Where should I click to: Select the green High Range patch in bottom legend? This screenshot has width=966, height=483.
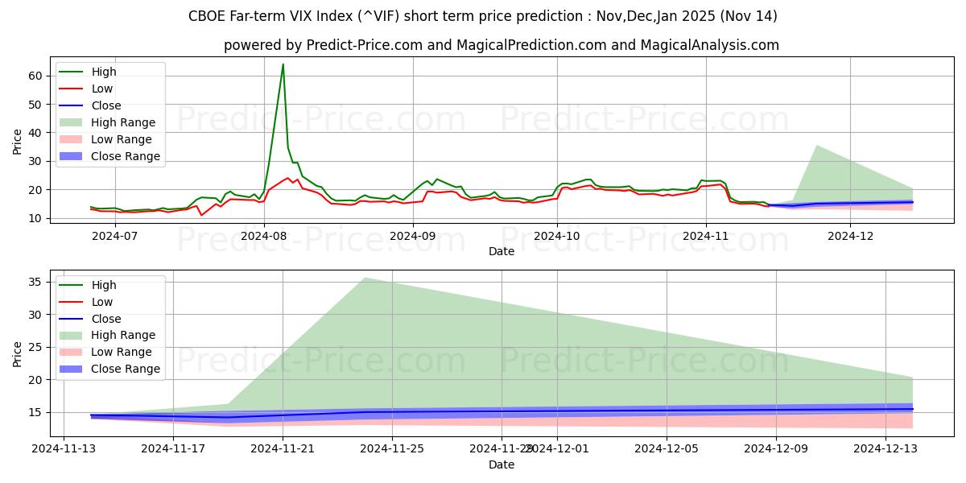click(72, 335)
